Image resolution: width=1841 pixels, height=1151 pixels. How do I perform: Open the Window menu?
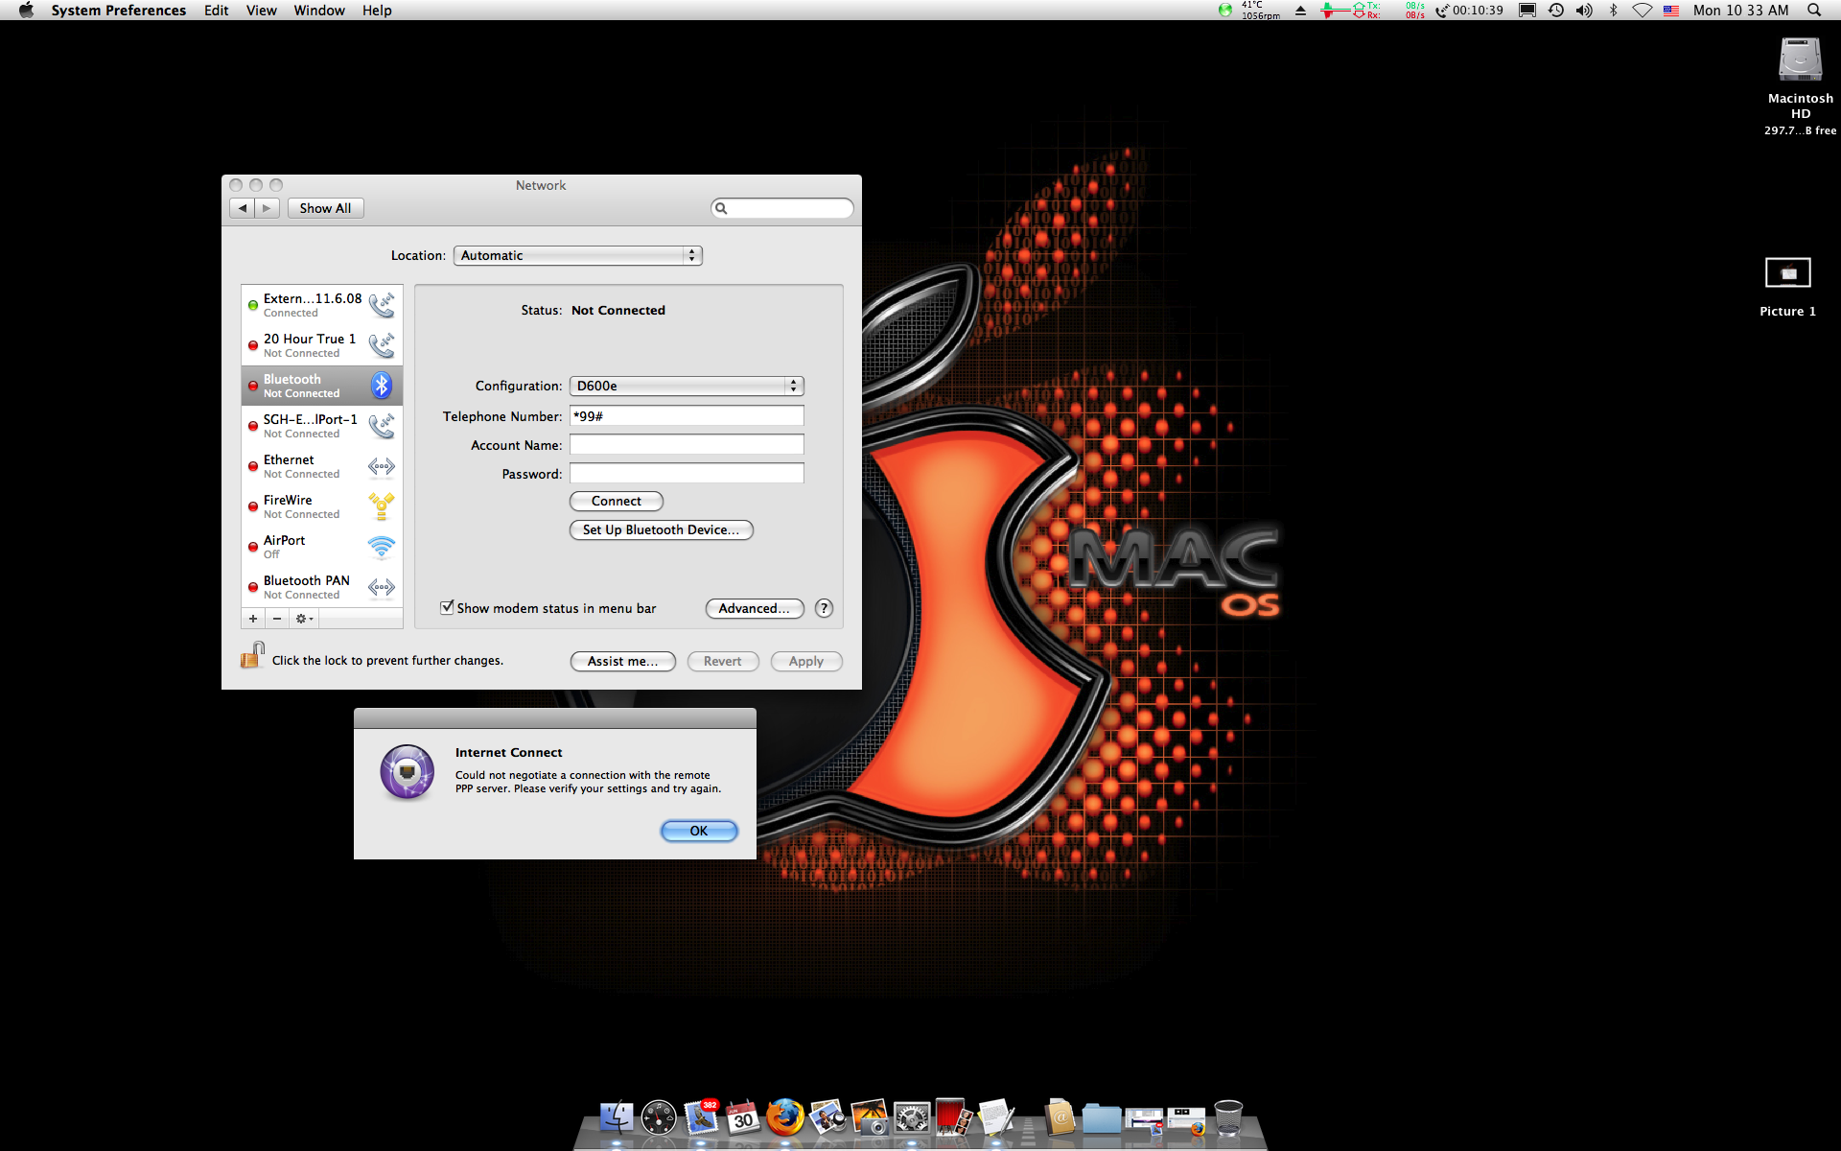318,11
